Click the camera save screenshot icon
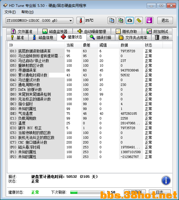Screen dimensions: 179x200 130,20
